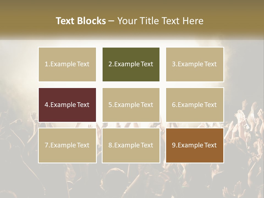Select the '4.Example Text' text label

(67, 105)
